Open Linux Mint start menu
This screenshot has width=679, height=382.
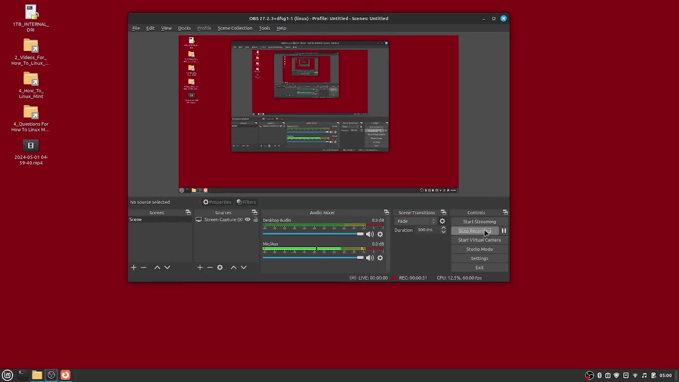7,375
